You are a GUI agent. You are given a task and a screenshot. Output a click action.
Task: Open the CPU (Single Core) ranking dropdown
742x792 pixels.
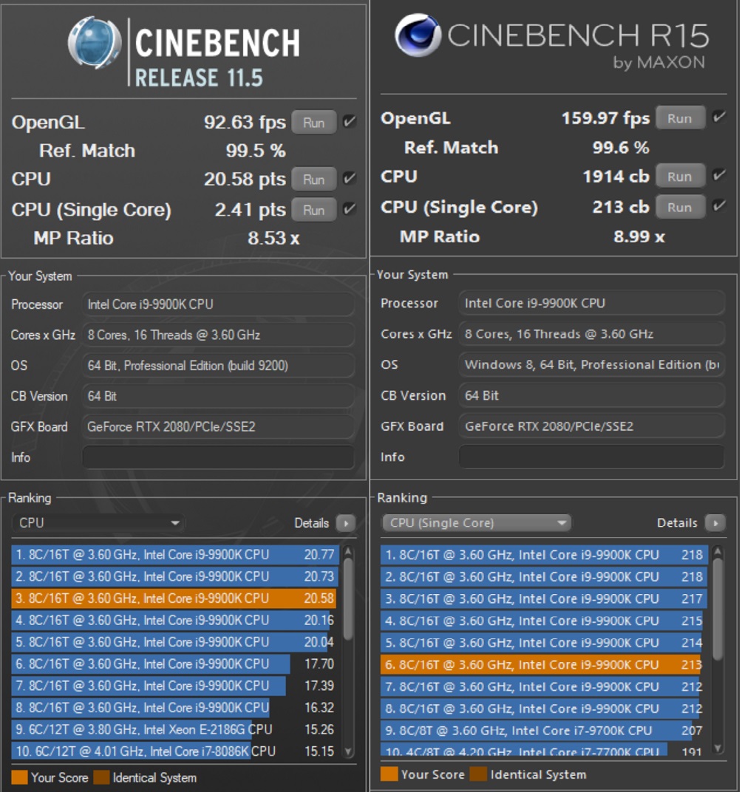point(476,523)
